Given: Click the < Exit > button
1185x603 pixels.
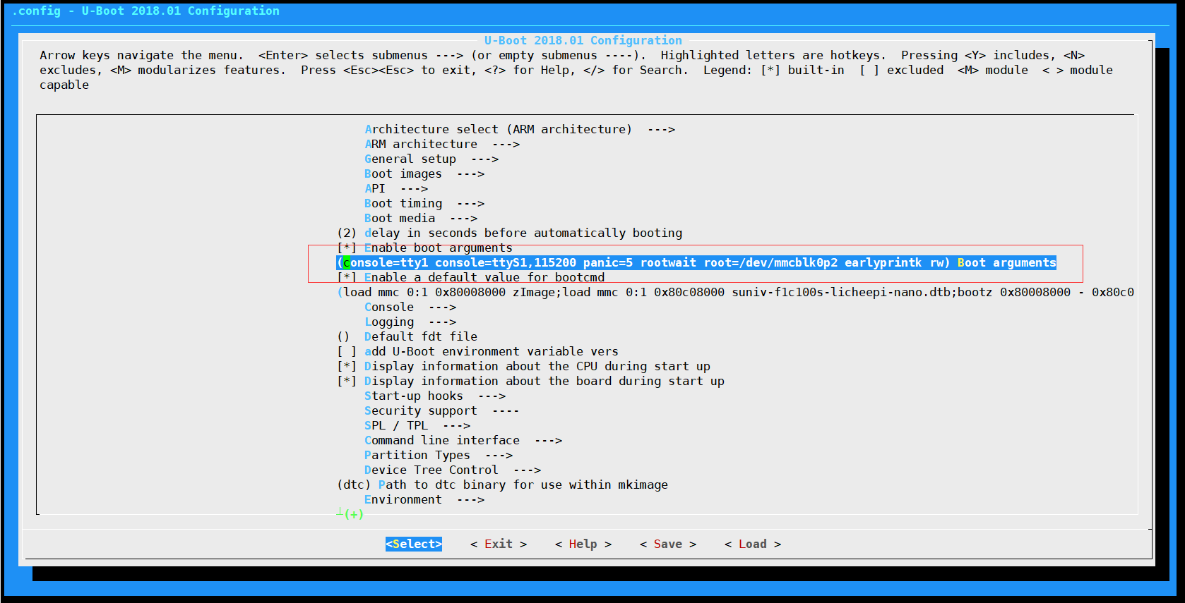Looking at the screenshot, I should [x=499, y=544].
